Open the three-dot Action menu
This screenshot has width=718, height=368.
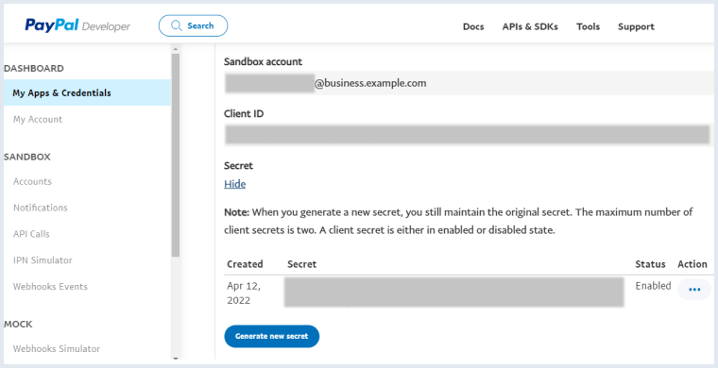[694, 290]
